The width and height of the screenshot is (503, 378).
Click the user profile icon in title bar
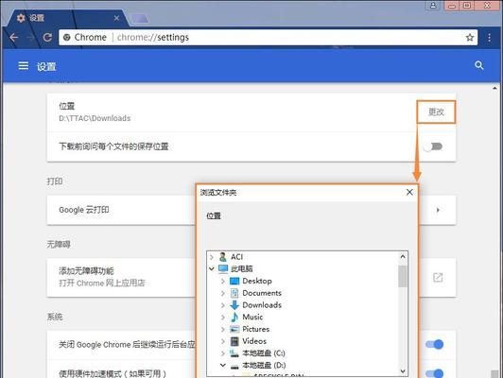tap(433, 5)
